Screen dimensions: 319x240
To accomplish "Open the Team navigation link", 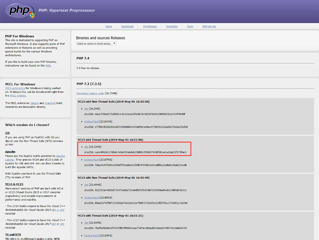I will (190, 26).
